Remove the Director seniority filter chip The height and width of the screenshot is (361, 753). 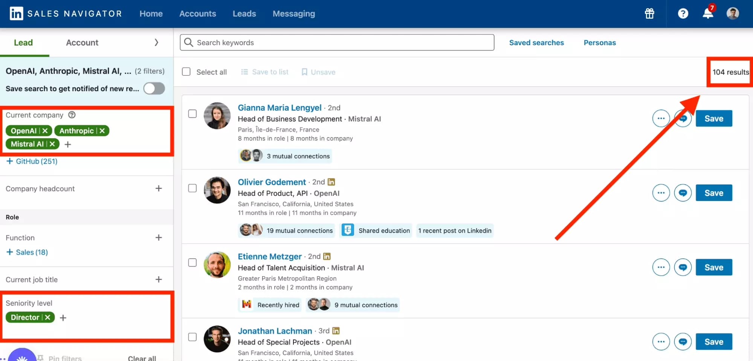coord(47,317)
